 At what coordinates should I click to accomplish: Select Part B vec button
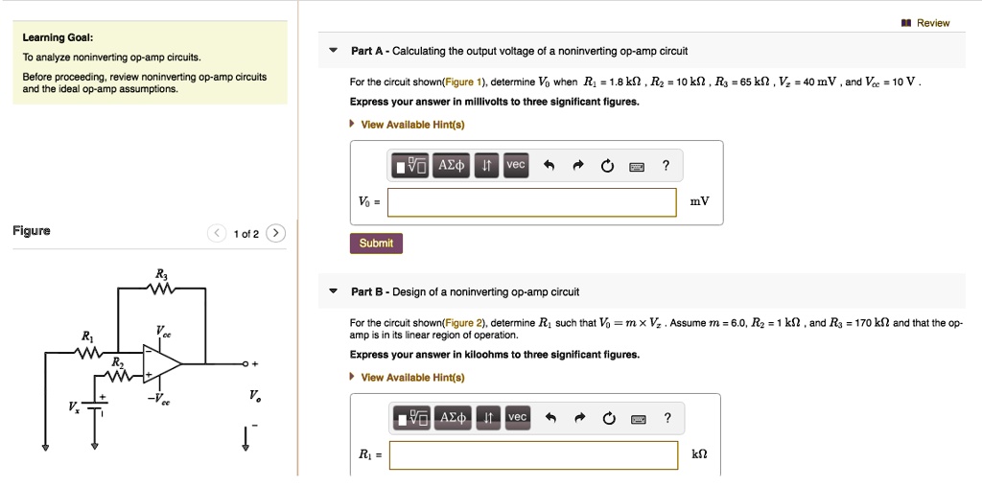coord(517,417)
